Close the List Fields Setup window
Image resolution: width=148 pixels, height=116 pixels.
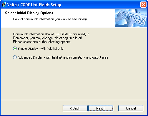[143, 5]
